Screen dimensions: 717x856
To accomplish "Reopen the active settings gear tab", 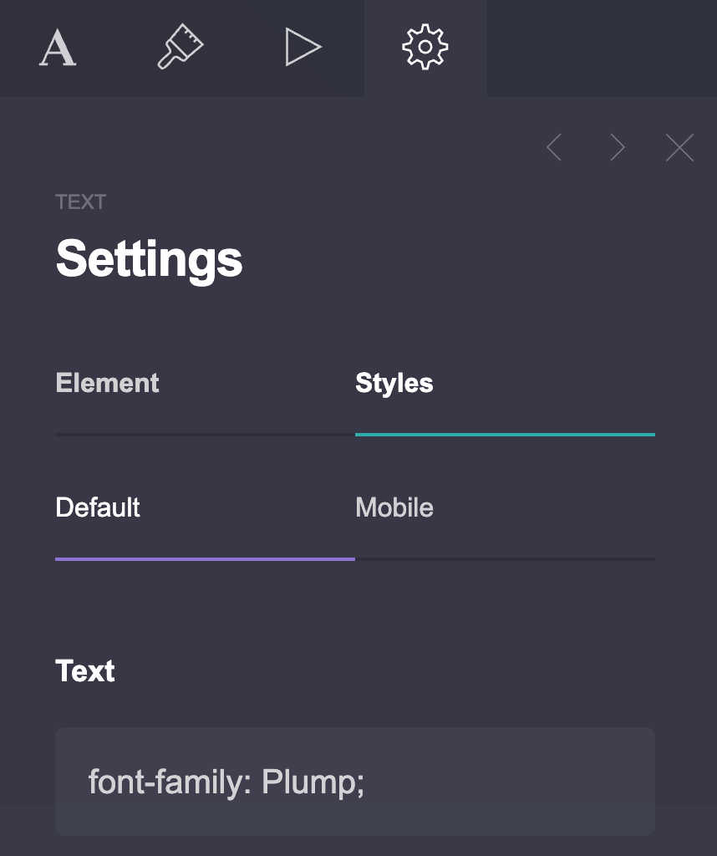I will pyautogui.click(x=426, y=48).
